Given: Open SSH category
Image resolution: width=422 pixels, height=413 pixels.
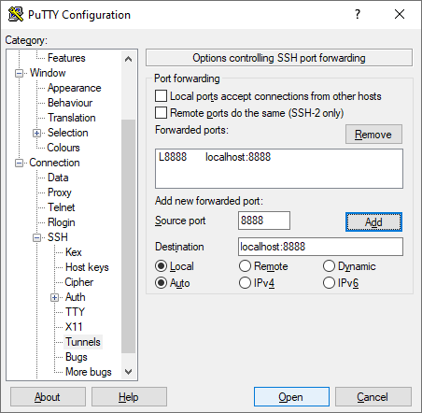Looking at the screenshot, I should point(58,237).
